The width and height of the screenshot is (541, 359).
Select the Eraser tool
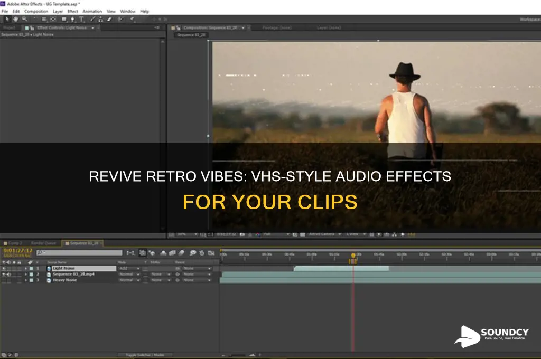(109, 20)
